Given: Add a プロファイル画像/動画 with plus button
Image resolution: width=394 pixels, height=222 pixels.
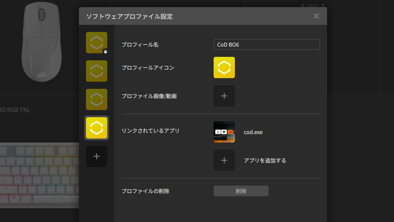Looking at the screenshot, I should [224, 96].
